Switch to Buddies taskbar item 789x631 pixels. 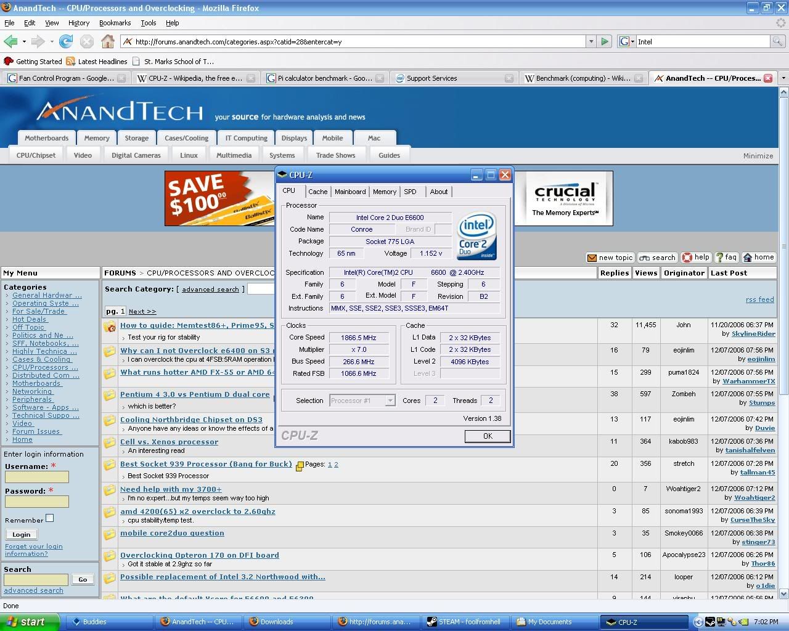point(108,622)
